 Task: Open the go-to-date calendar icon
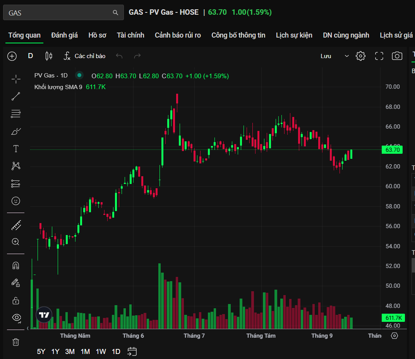132,352
